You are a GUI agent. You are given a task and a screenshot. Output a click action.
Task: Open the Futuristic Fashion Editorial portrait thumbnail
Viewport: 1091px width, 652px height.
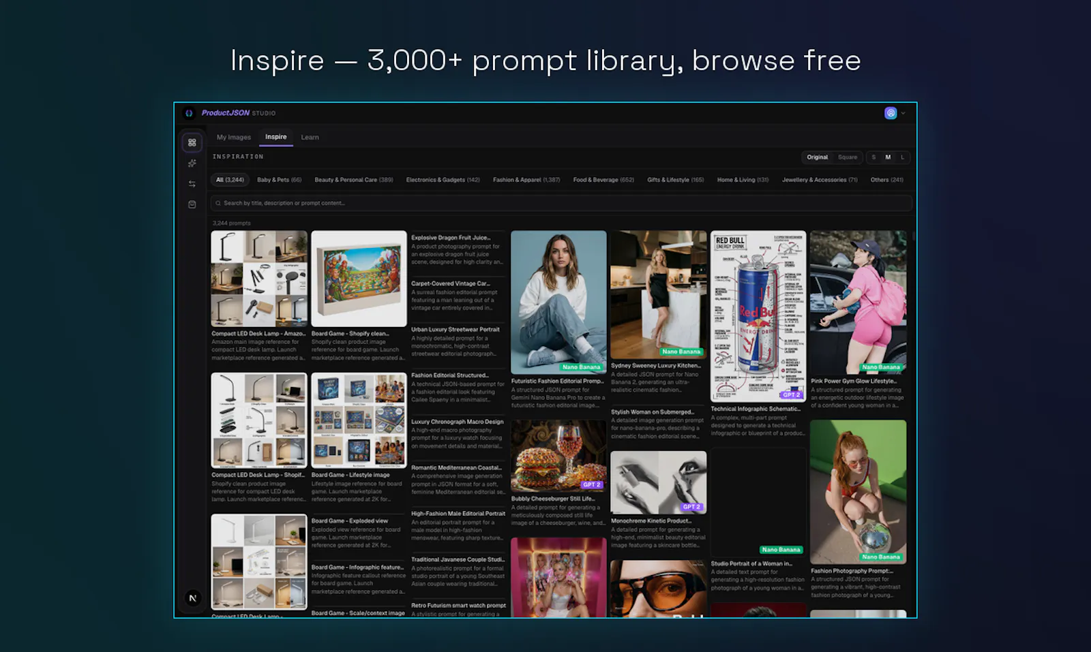point(558,302)
